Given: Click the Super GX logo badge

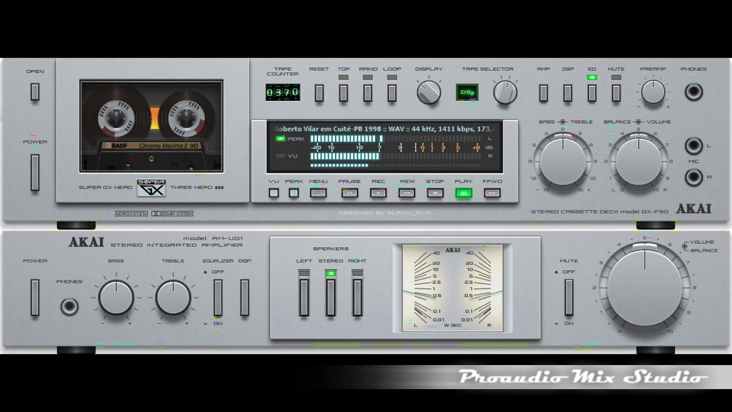Looking at the screenshot, I should tap(152, 188).
